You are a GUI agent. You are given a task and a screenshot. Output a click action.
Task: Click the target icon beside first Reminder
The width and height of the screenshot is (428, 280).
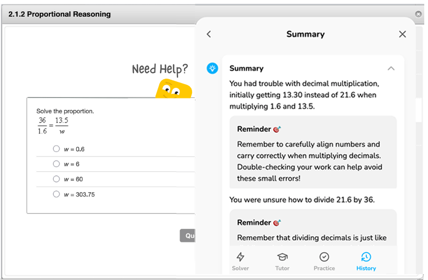[x=277, y=130]
